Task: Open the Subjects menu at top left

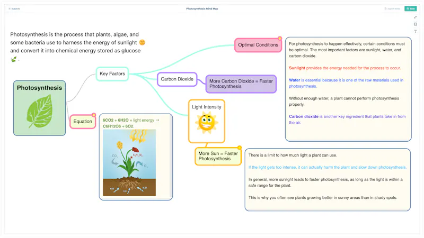Action: click(x=14, y=8)
